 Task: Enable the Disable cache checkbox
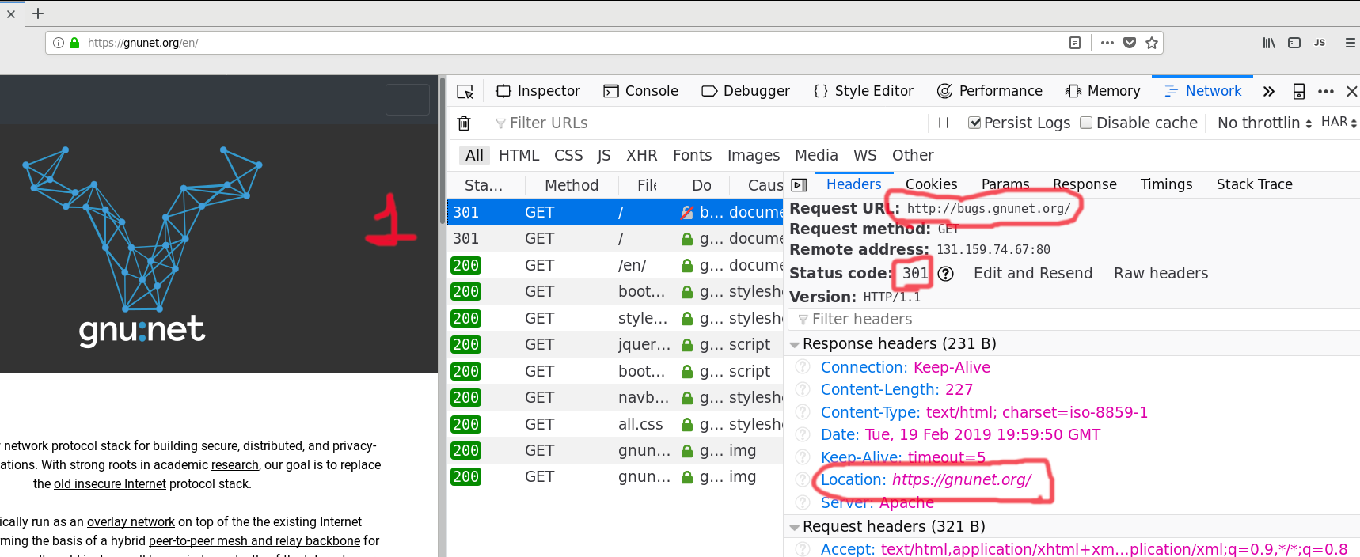tap(1086, 123)
